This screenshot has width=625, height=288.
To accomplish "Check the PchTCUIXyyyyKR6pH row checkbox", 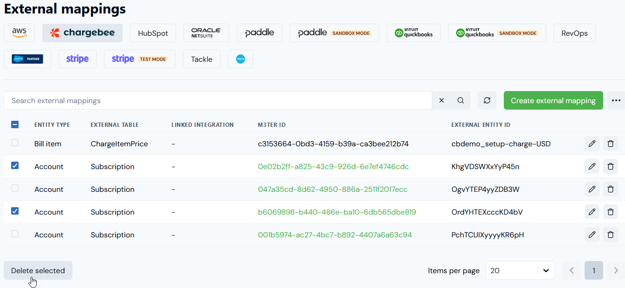I will click(15, 234).
